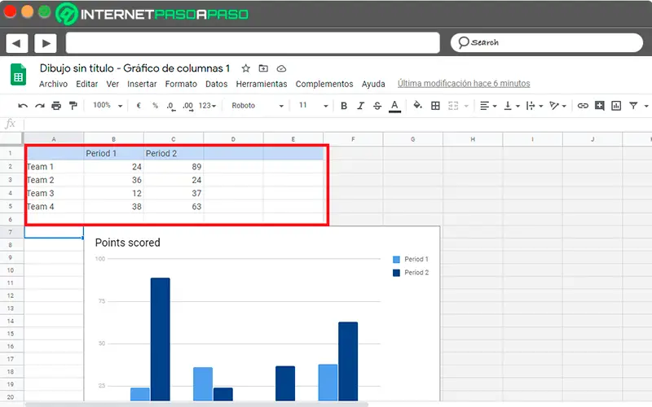The width and height of the screenshot is (652, 407).
Task: Open vertical align dropdown
Action: 512,106
